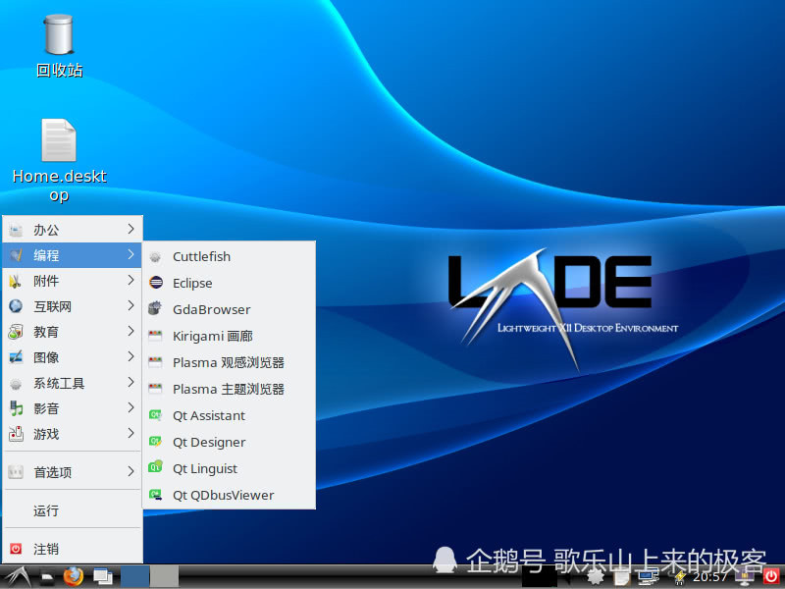
Task: Click the flask icon beside 教育
Action: (x=16, y=331)
